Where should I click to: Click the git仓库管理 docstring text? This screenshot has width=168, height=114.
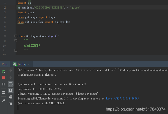(32, 46)
